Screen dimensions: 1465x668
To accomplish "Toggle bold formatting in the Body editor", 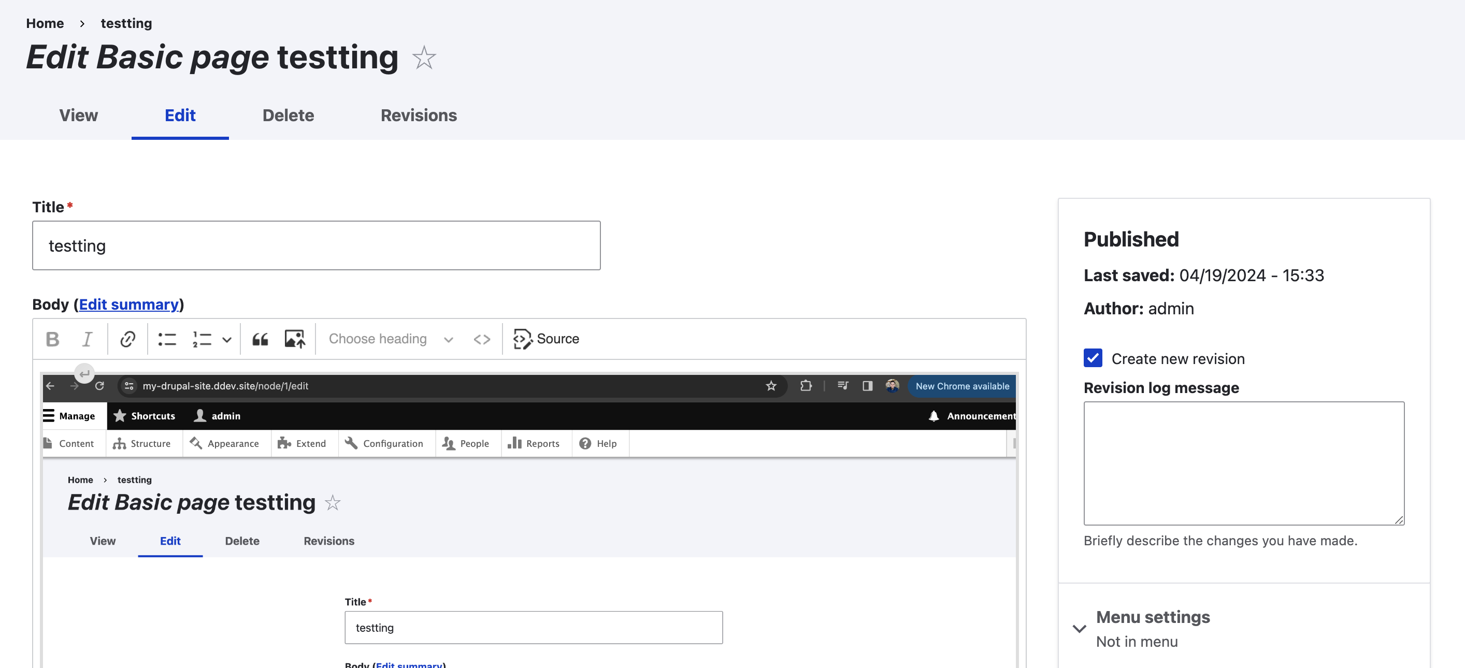I will coord(52,339).
